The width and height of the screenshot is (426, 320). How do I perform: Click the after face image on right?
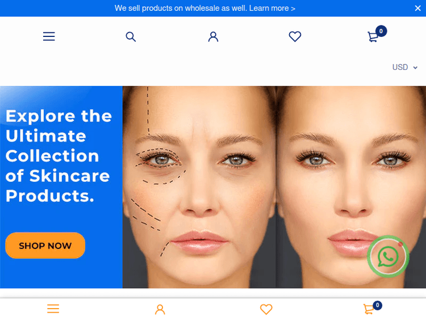(351, 187)
